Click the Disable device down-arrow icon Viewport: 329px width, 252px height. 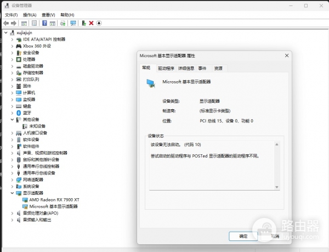99,23
